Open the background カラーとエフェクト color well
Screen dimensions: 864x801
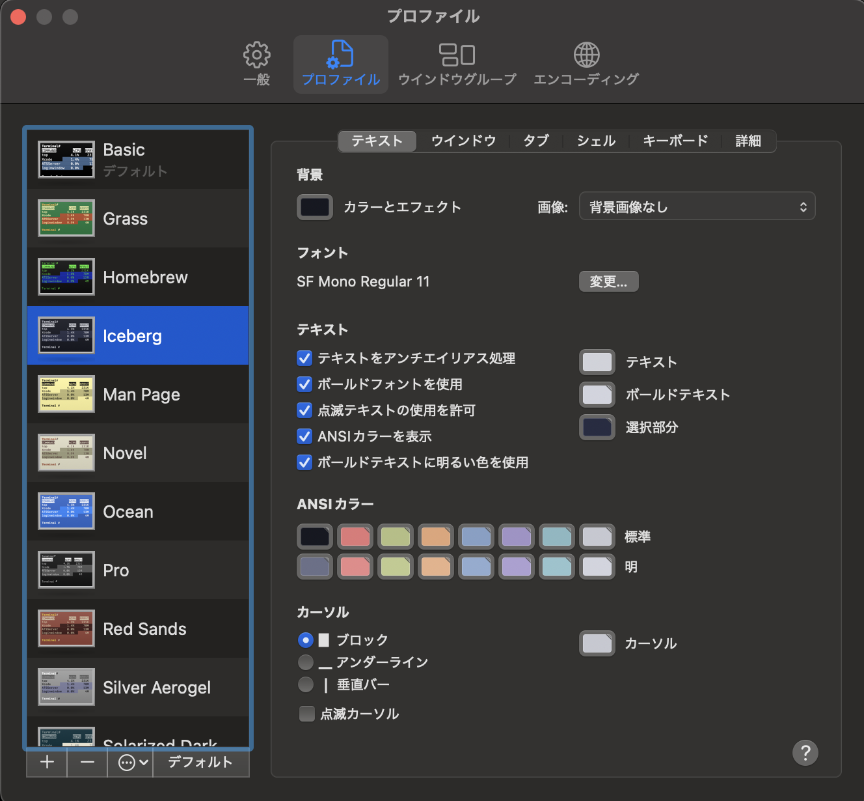[315, 207]
